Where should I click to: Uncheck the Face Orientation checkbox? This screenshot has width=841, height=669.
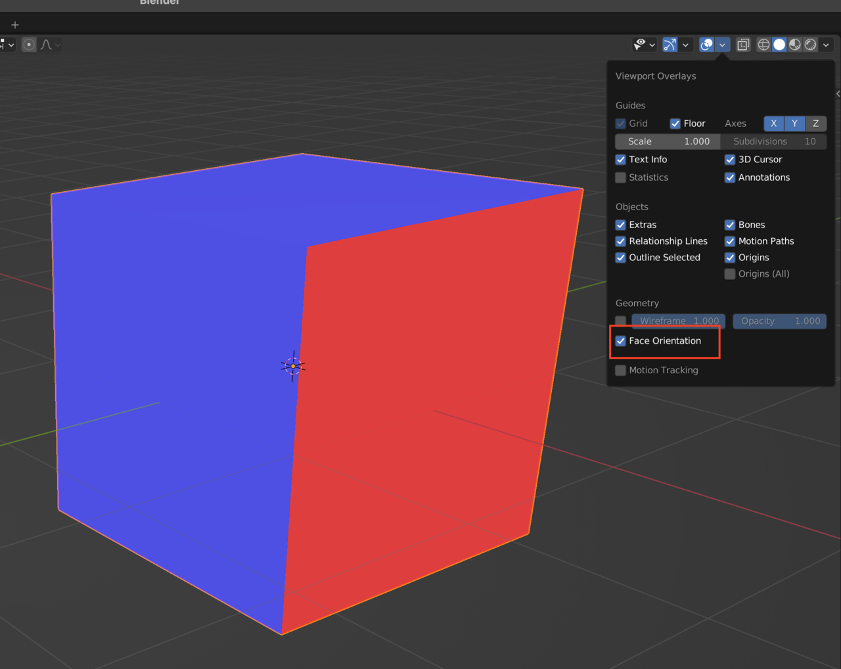point(621,341)
